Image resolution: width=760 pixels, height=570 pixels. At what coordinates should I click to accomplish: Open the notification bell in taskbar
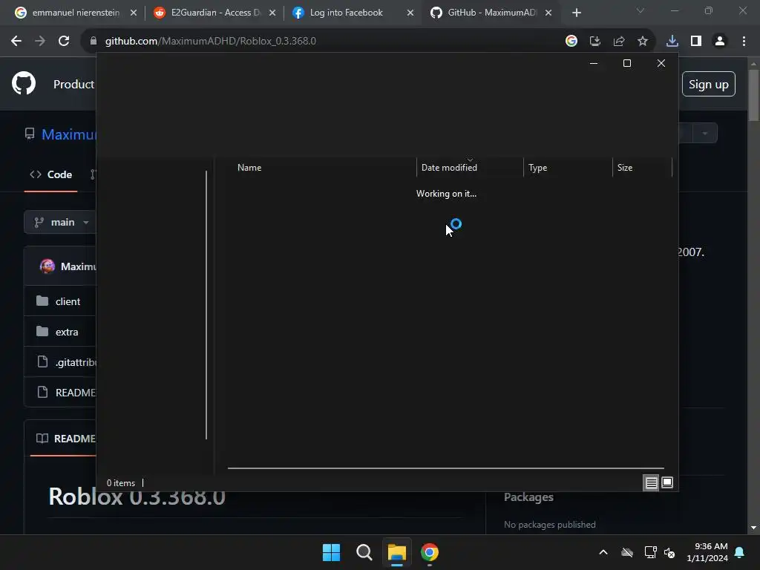740,552
